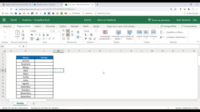200x112 pixels.
Task: Increase font size with larger A
Action: [x=50, y=39]
